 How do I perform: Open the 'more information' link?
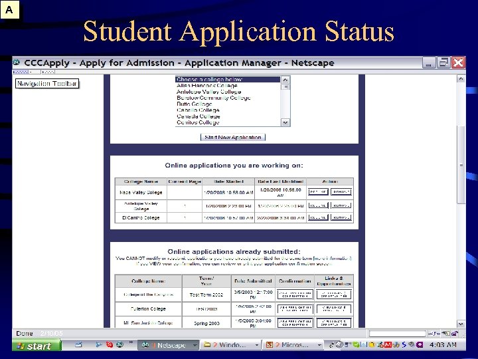(333, 258)
